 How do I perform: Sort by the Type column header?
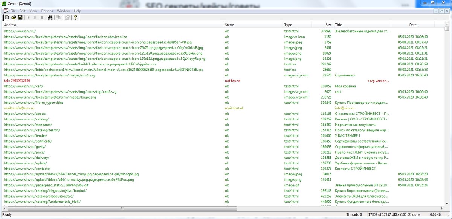point(297,25)
